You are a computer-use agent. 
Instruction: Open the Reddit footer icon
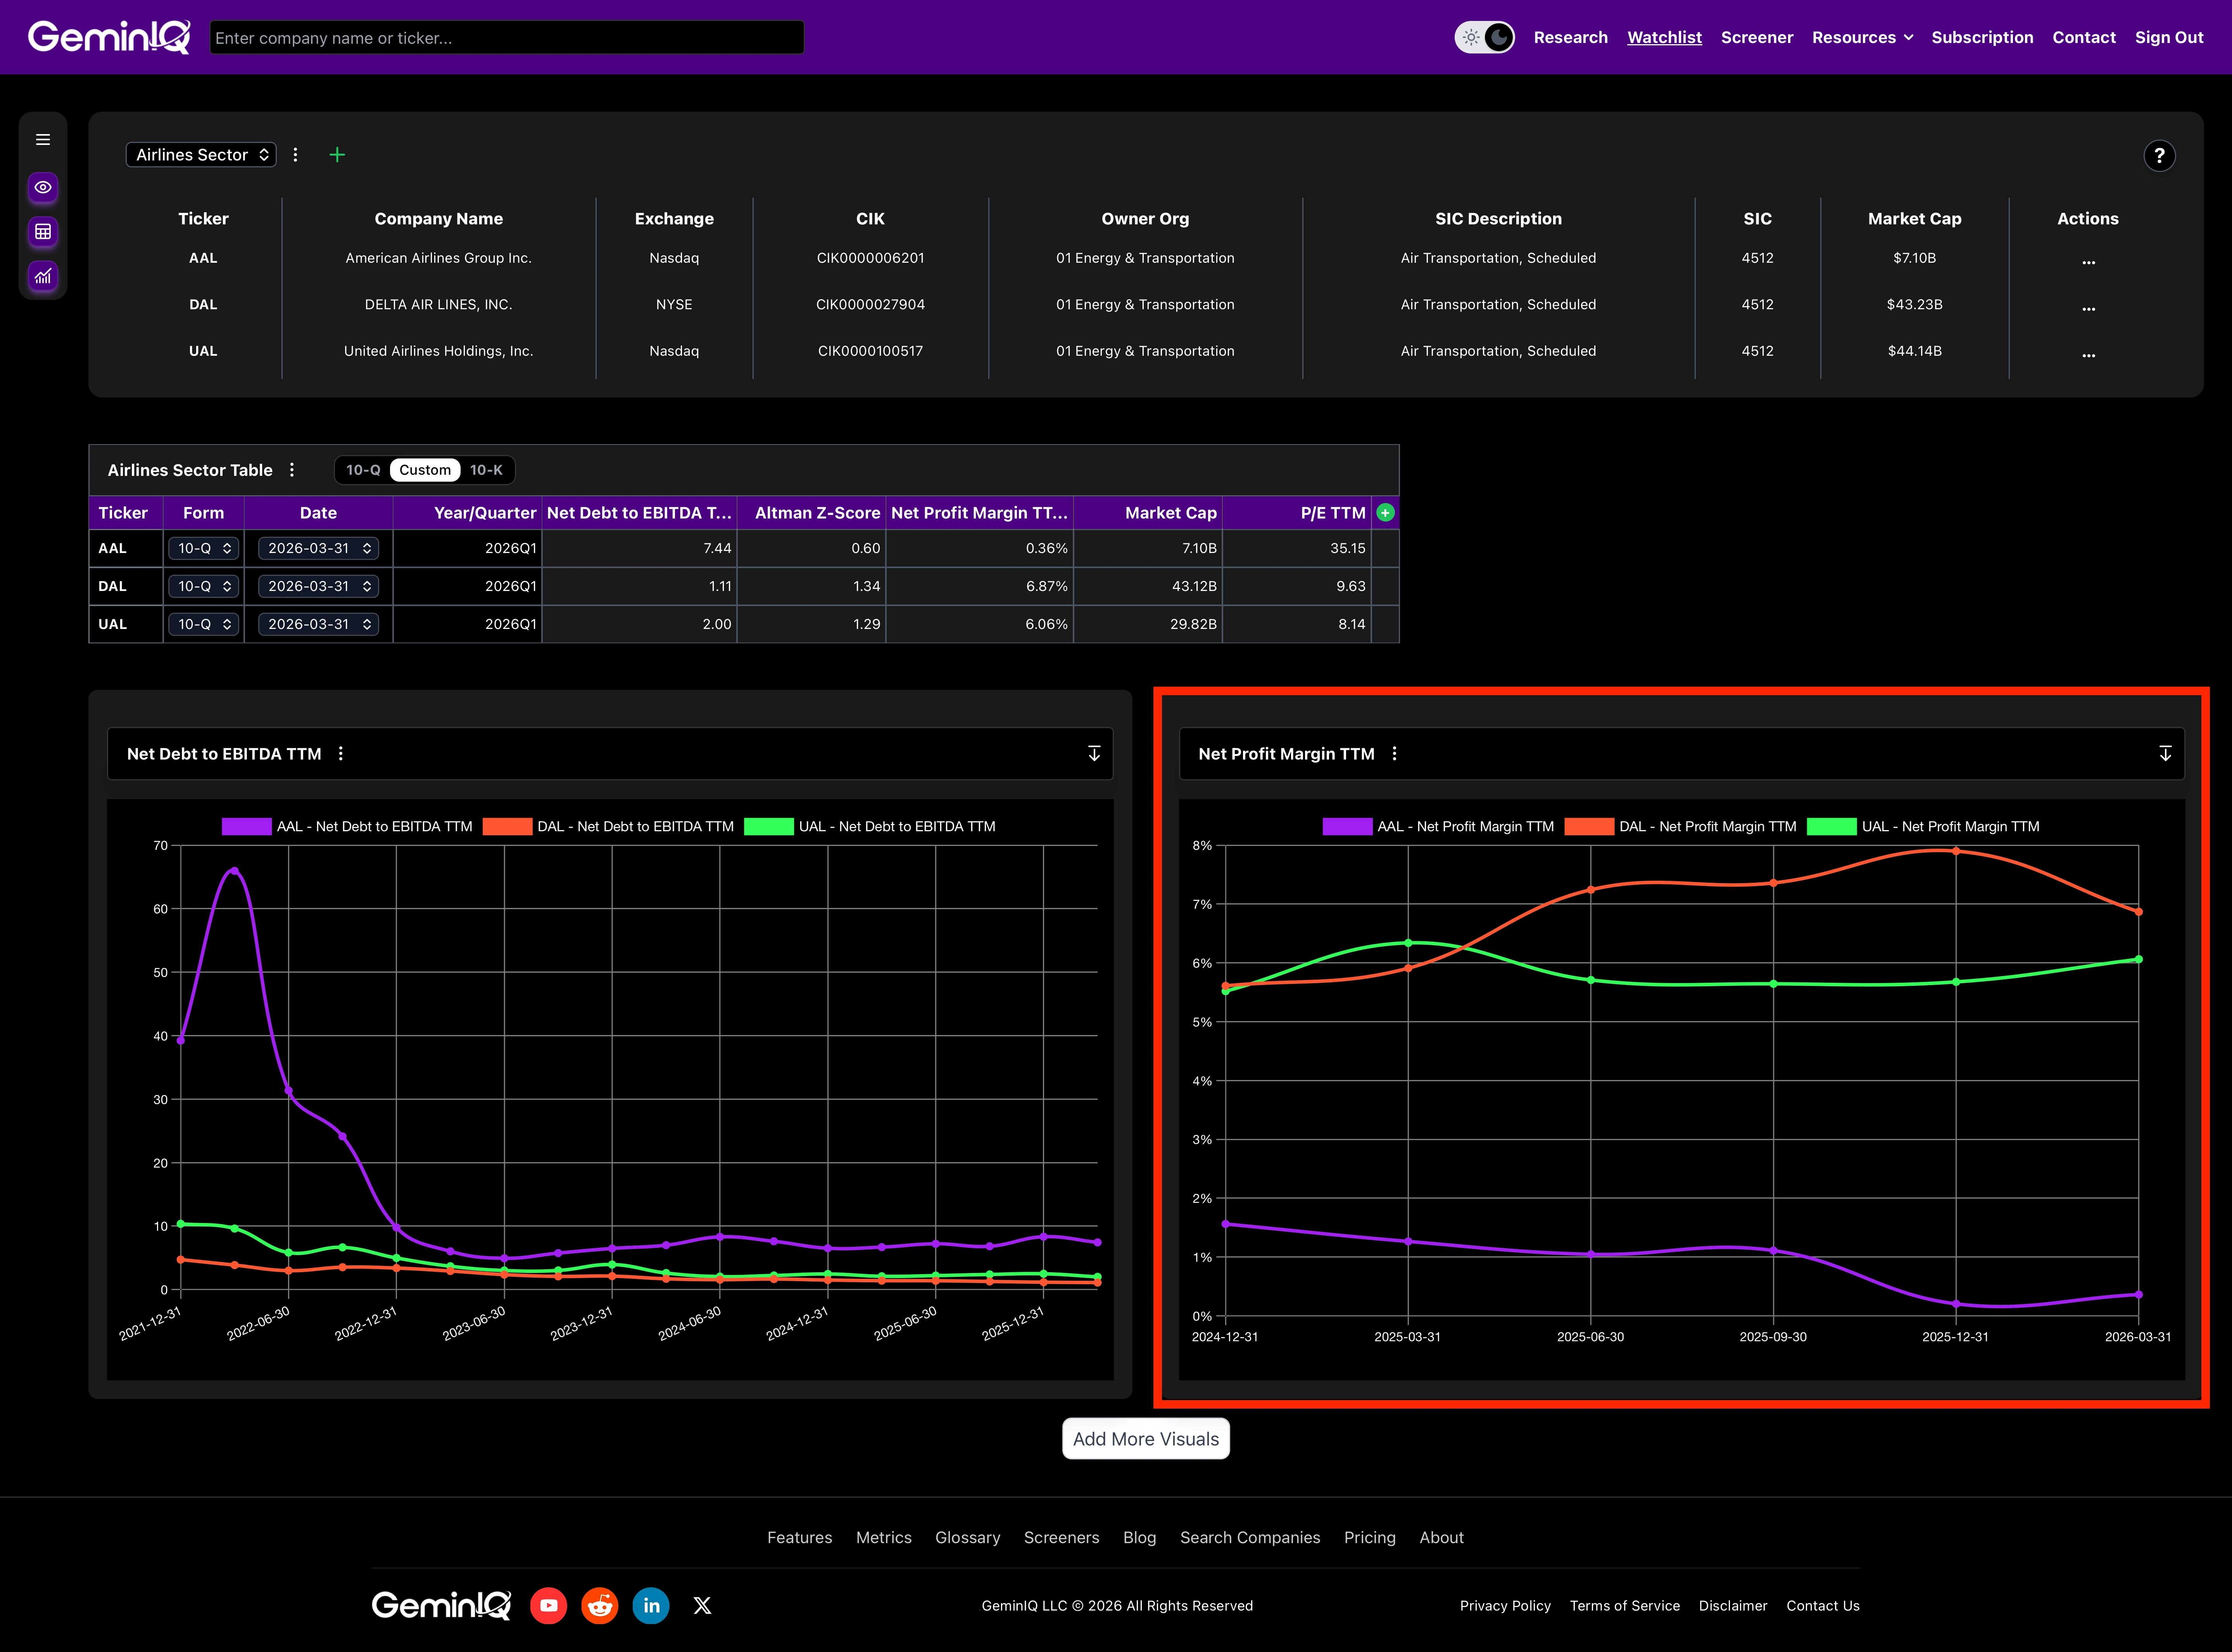tap(599, 1605)
